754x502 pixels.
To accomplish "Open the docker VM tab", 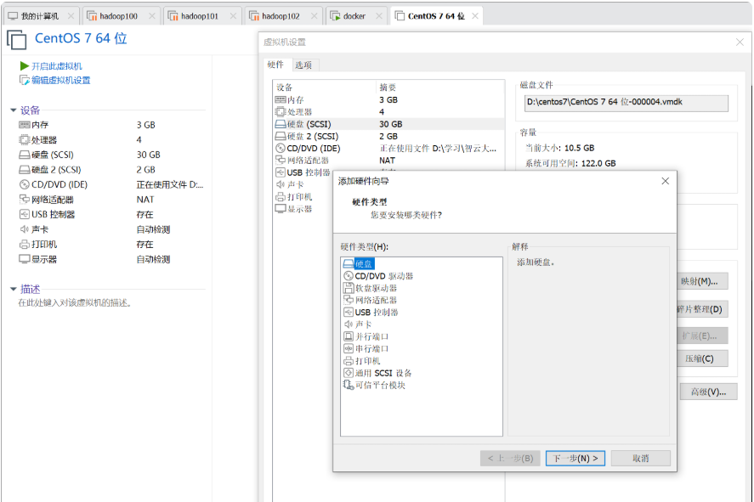I will tap(354, 16).
